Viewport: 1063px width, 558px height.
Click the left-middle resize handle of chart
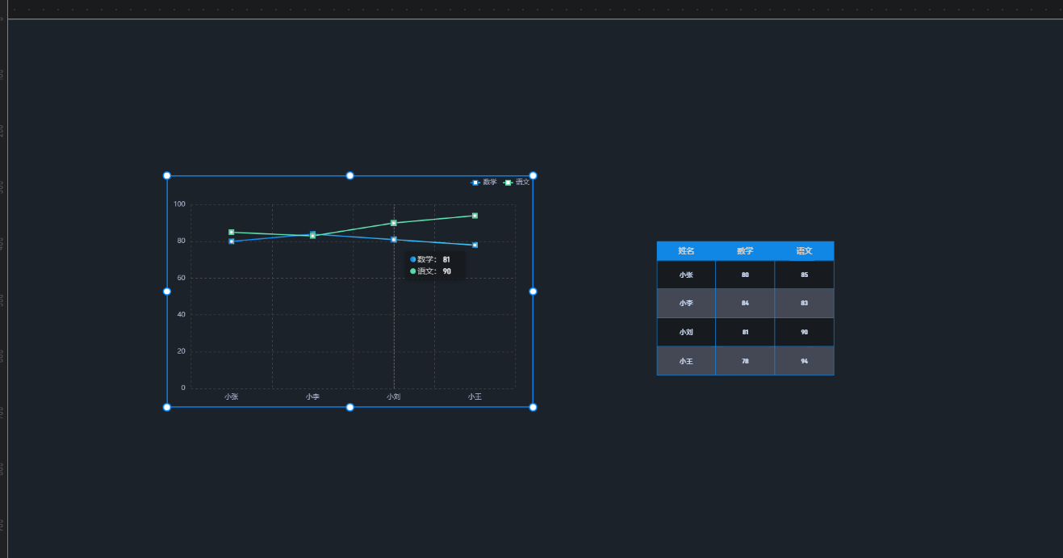(167, 292)
